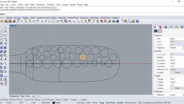184x104 pixels.
Task: Click the Print icon in toolbar
Action: [x=14, y=21]
